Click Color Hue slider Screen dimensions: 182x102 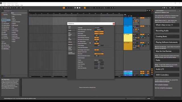pyautogui.click(x=99, y=66)
